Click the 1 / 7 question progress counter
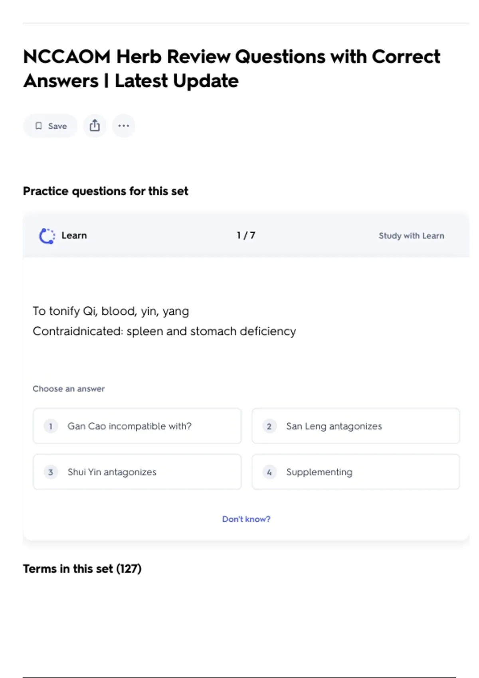479x678 pixels. click(246, 235)
